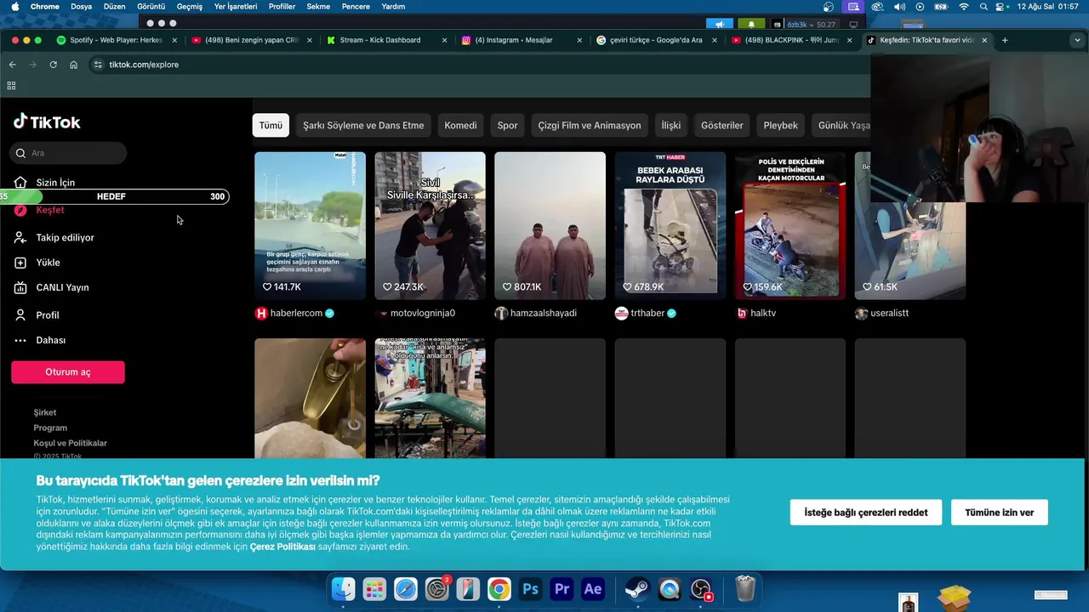Open CANLI Yayın live section
1089x612 pixels.
click(52, 287)
